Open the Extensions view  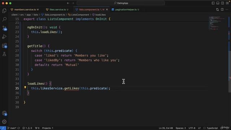click(x=4, y=45)
